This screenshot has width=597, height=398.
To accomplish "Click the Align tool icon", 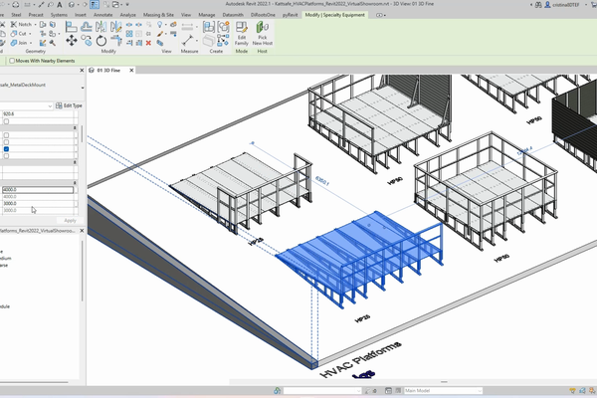I will (x=72, y=27).
